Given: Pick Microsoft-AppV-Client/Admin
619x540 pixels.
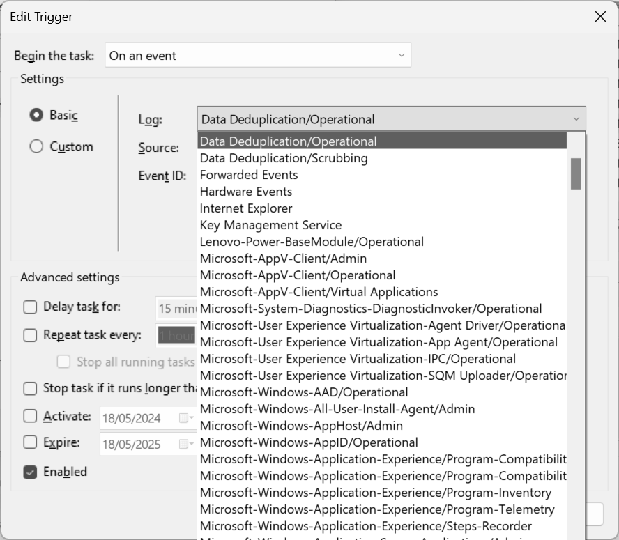Looking at the screenshot, I should [x=382, y=259].
